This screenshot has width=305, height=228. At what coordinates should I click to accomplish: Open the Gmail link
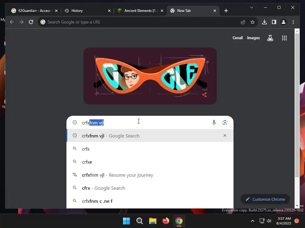[x=237, y=38]
